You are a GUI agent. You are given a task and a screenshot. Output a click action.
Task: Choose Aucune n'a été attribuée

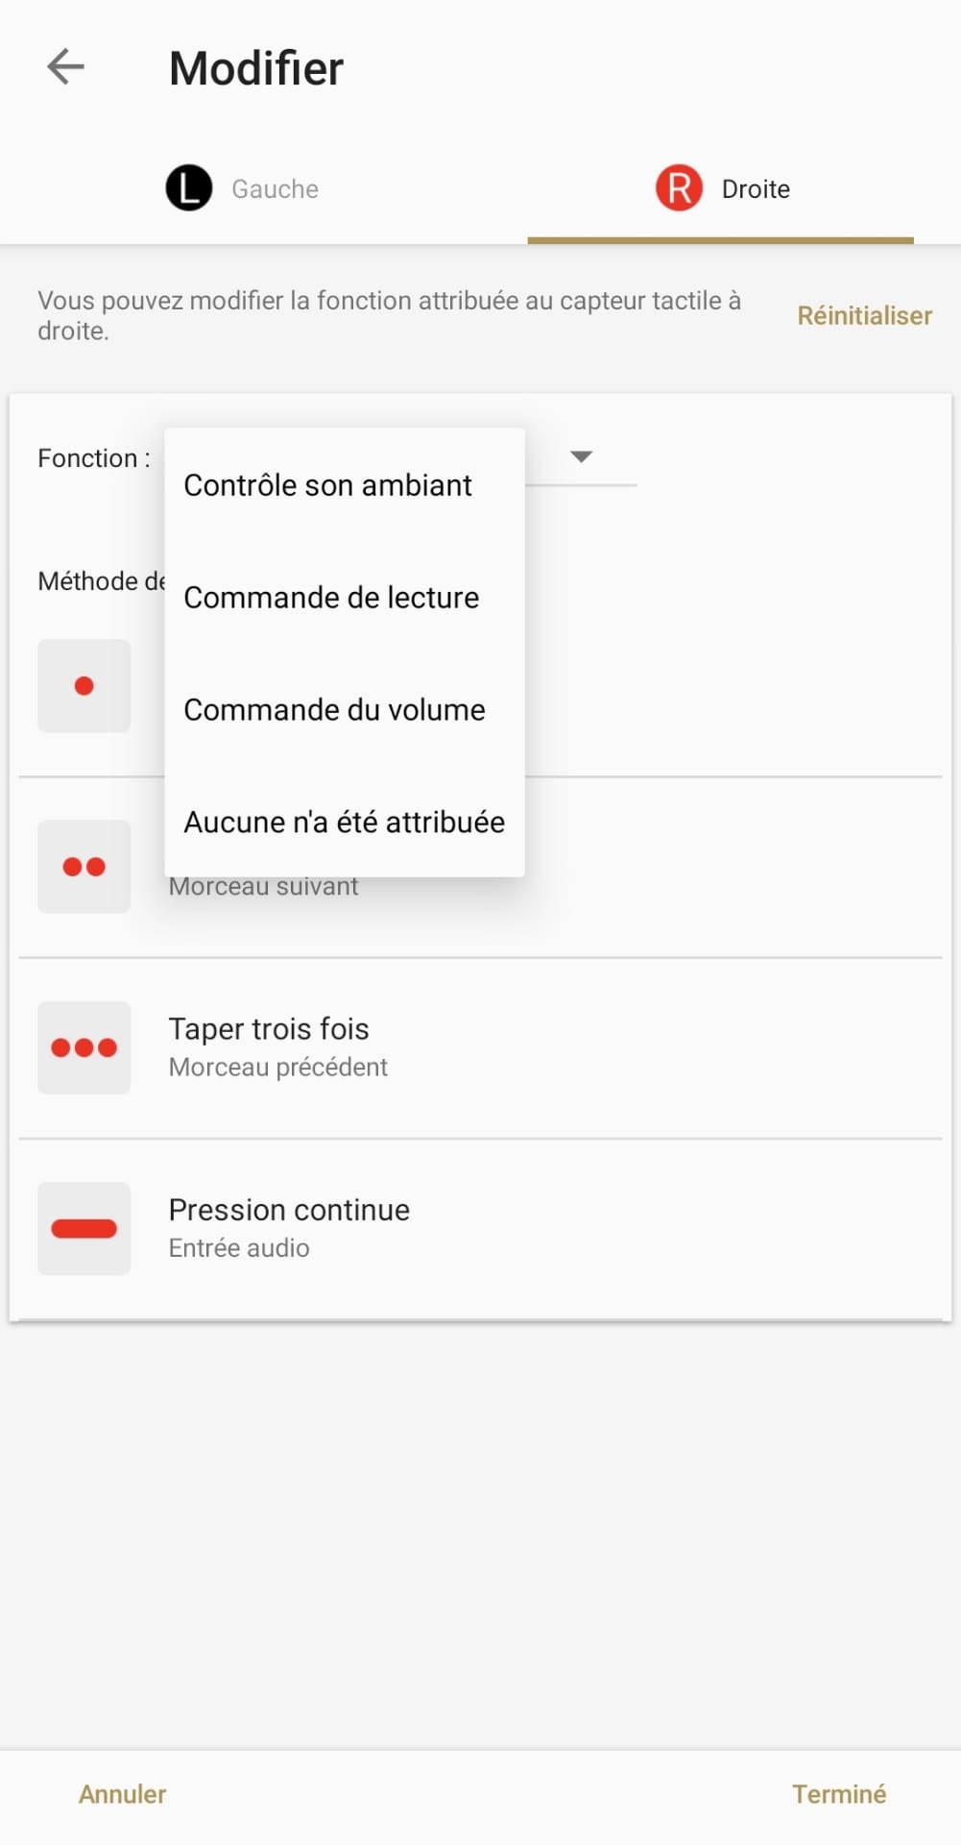click(344, 823)
